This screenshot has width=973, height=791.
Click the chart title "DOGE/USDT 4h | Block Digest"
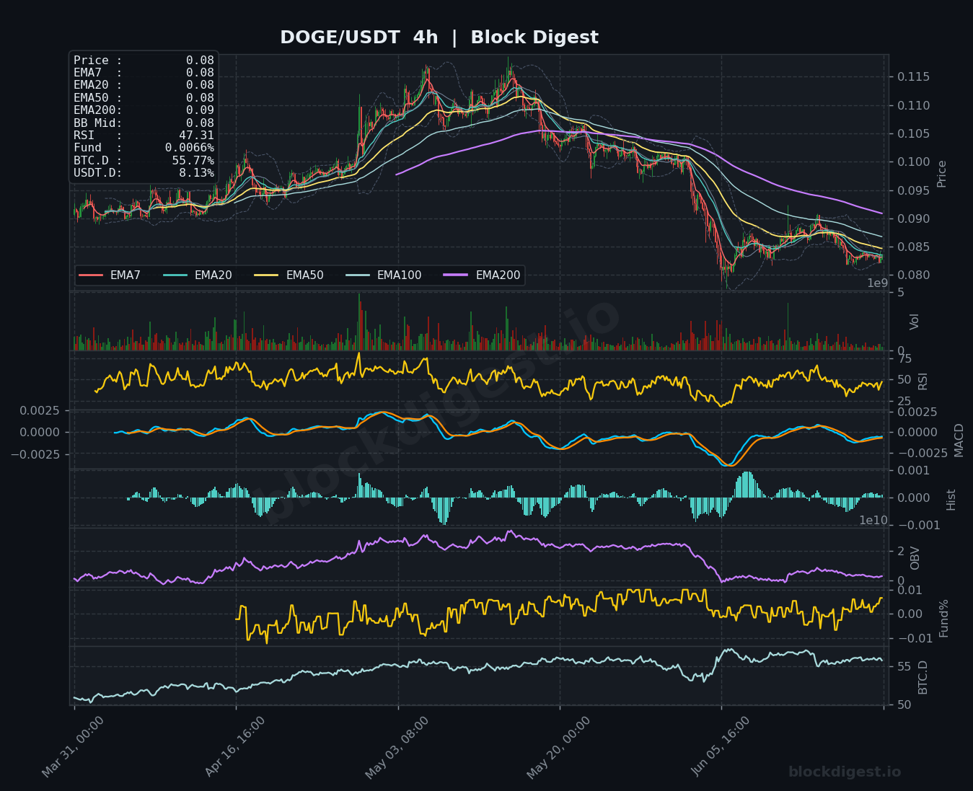point(439,37)
